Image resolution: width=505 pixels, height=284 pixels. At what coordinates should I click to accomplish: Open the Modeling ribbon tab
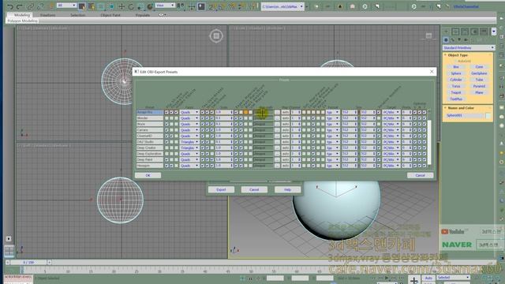point(22,15)
